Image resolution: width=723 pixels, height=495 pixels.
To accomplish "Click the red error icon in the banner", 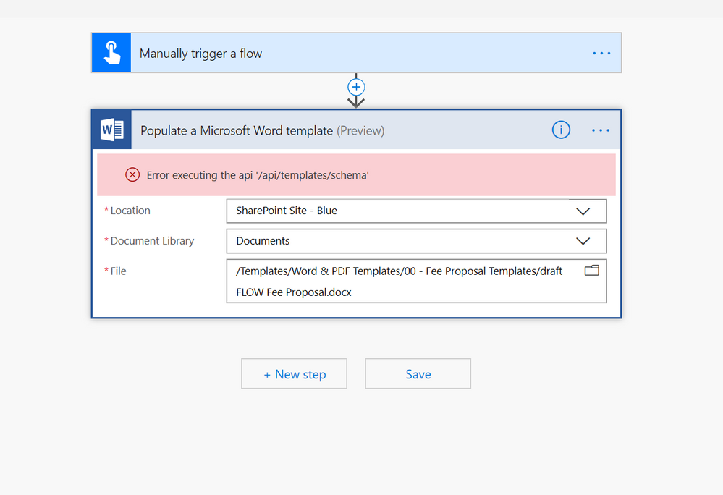I will pos(132,174).
